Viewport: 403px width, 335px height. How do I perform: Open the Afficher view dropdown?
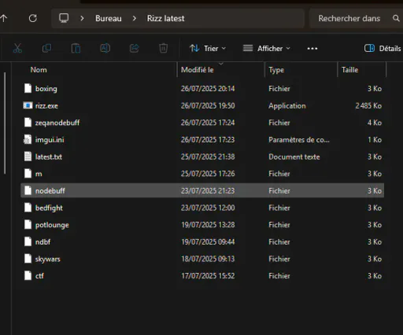(x=267, y=49)
